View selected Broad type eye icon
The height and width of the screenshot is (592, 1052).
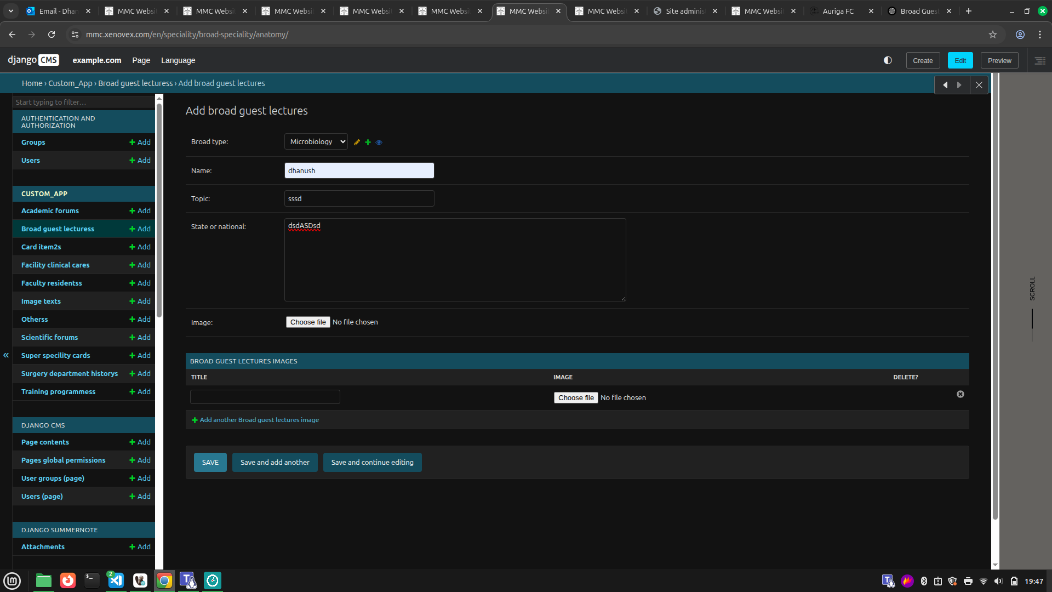(x=379, y=143)
